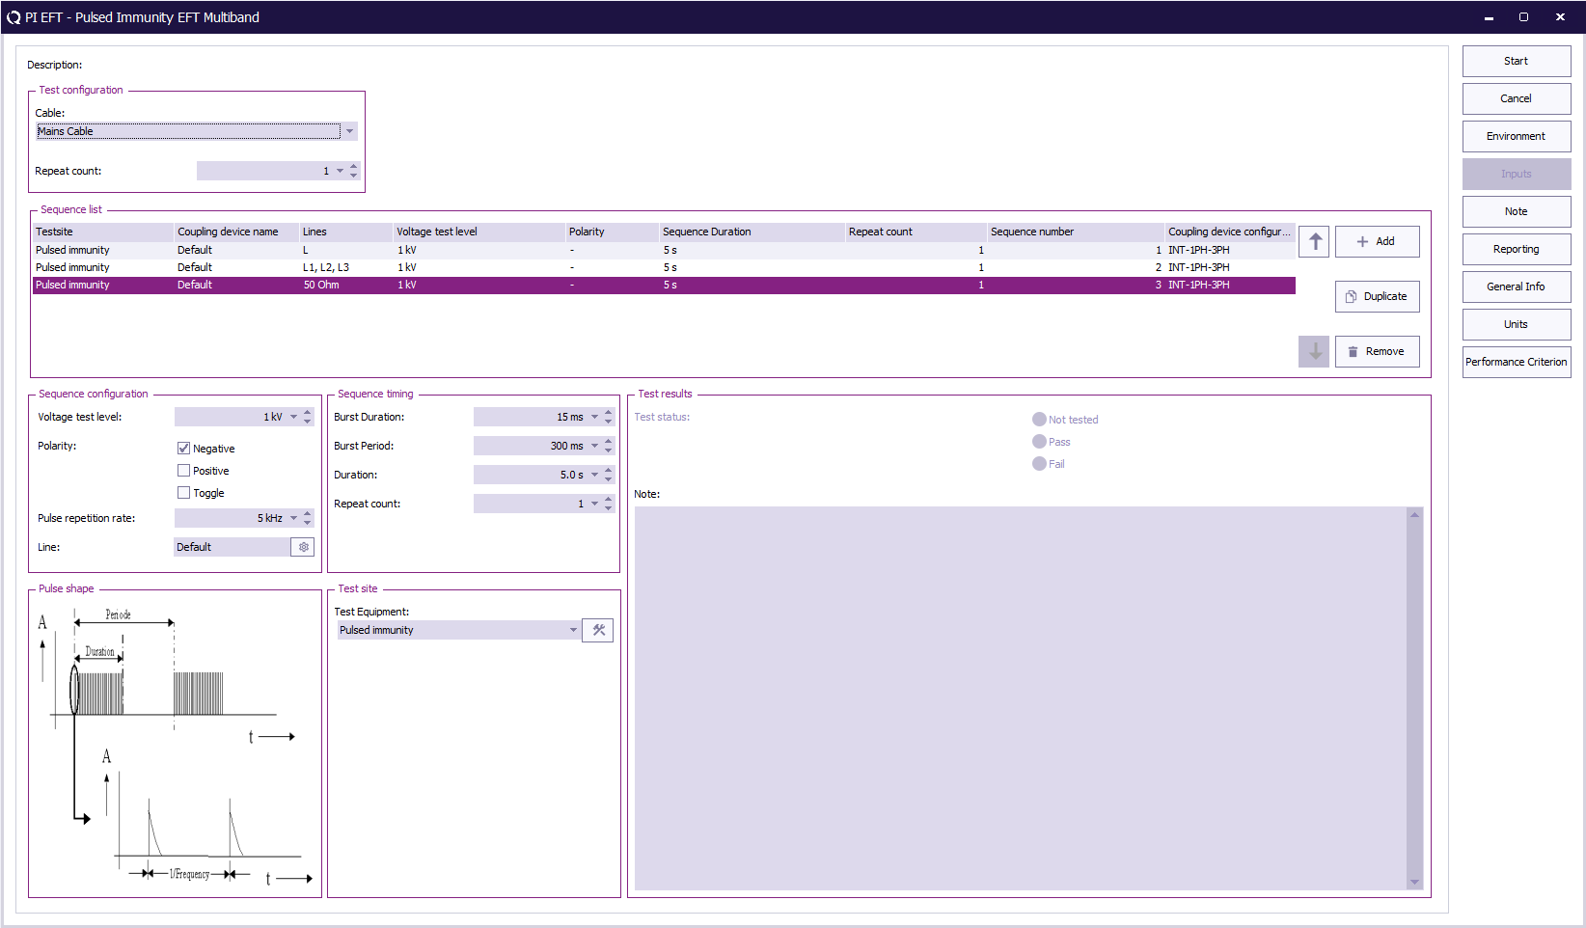Open the Mains Cable dropdown
Screen dimensions: 1586x928
[349, 131]
